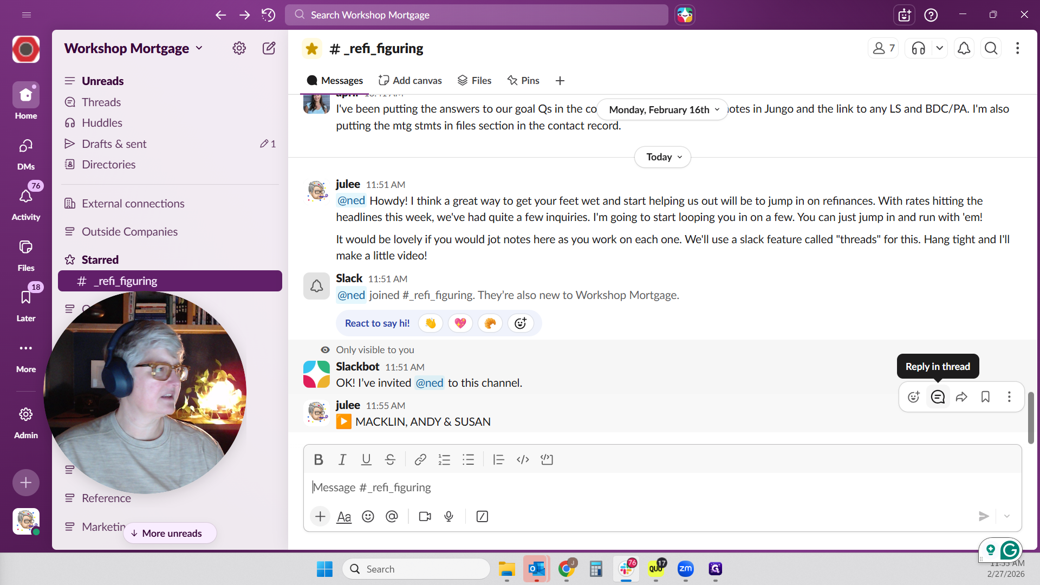This screenshot has width=1040, height=585.
Task: Toggle the show formatting Aa button
Action: pyautogui.click(x=344, y=516)
